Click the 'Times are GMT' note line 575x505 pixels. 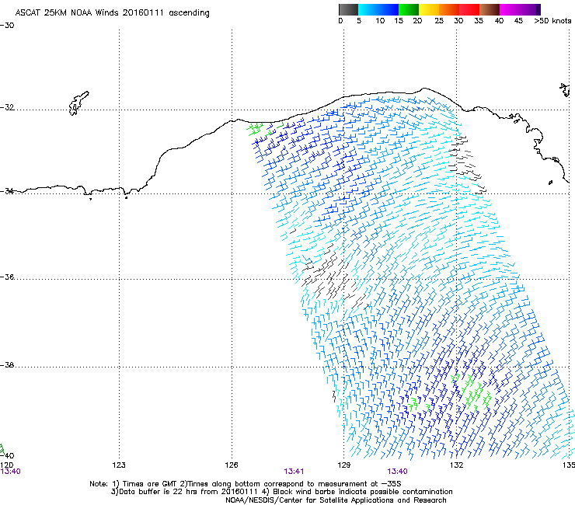(x=246, y=484)
